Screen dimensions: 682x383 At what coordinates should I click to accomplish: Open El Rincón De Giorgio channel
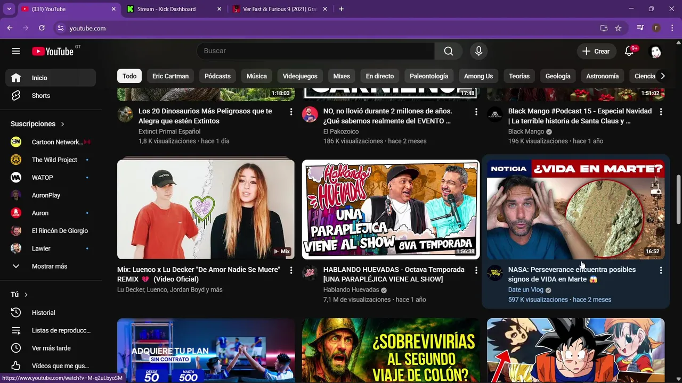coord(51,231)
